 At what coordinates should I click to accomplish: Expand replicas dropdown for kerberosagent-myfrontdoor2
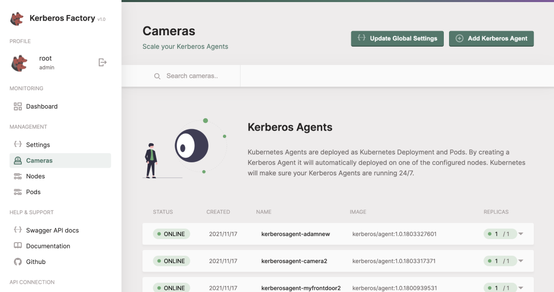coord(521,288)
